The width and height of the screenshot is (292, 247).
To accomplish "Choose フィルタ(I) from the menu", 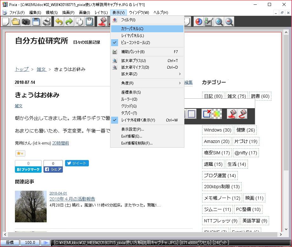I will tap(147, 20).
